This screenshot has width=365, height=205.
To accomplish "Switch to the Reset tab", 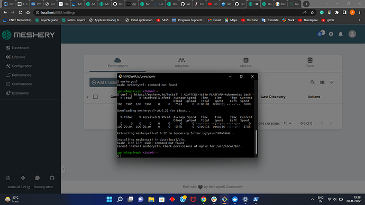I will tap(310, 63).
